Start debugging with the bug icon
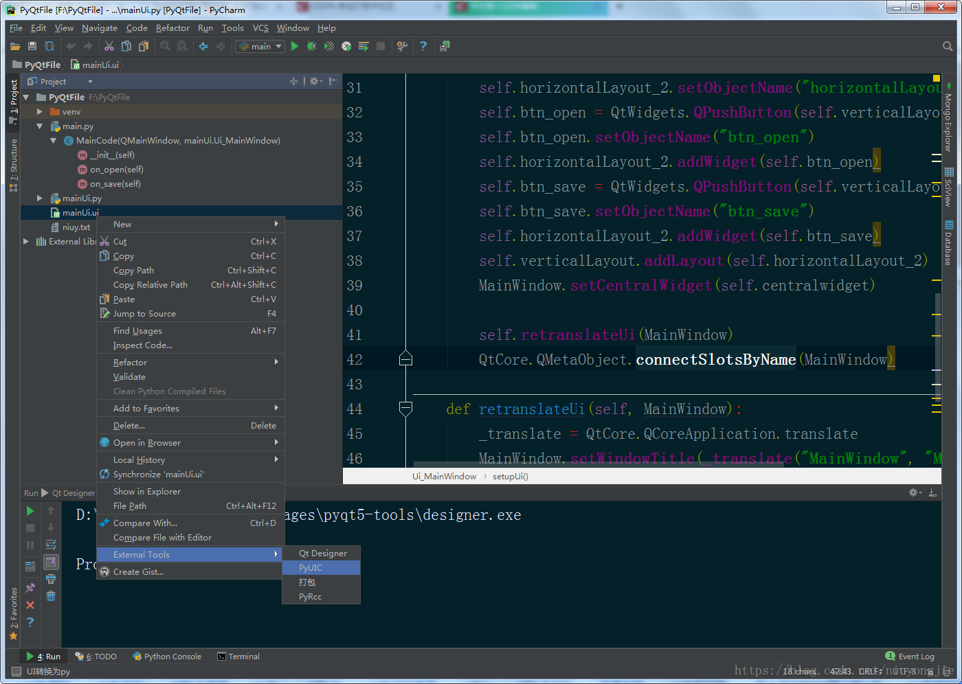Screen dimensions: 962x684 click(x=312, y=46)
